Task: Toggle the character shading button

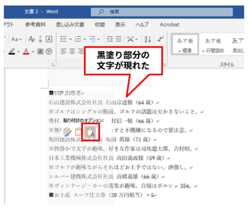Action: 40,51
